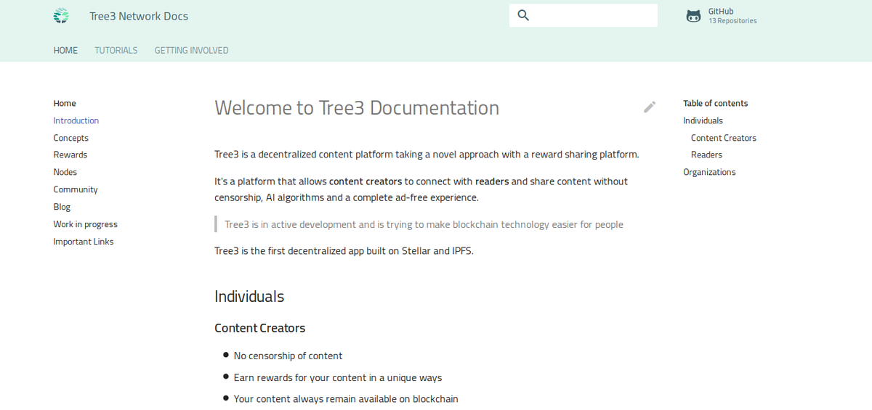Viewport: 872px width, 410px height.
Task: Go to the Rewards page
Action: click(x=70, y=155)
